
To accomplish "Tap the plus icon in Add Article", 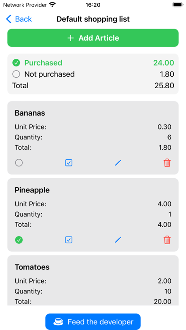I will [71, 38].
